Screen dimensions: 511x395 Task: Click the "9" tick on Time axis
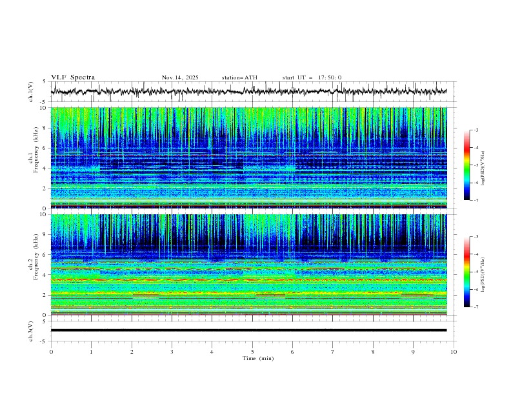click(413, 352)
